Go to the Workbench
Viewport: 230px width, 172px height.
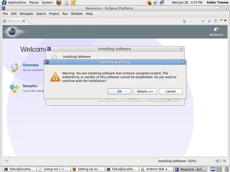click(216, 32)
